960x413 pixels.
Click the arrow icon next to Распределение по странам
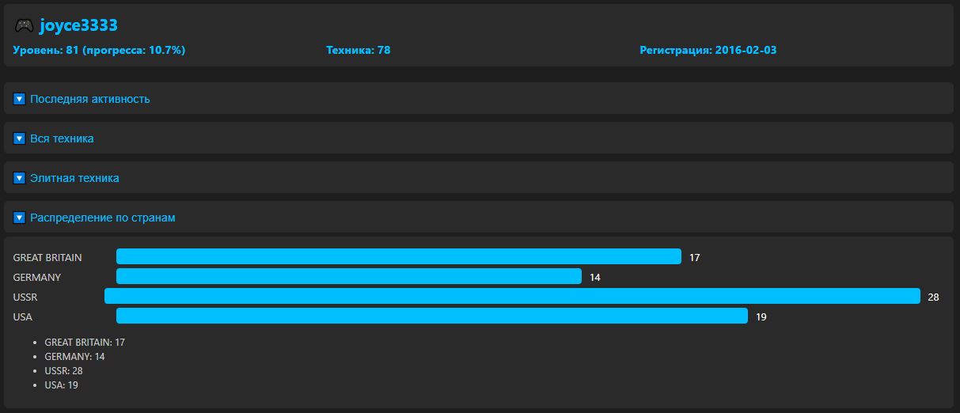click(x=20, y=218)
